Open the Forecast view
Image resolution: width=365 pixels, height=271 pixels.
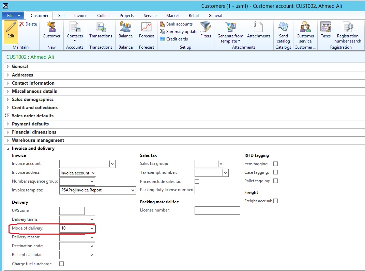[x=146, y=32]
